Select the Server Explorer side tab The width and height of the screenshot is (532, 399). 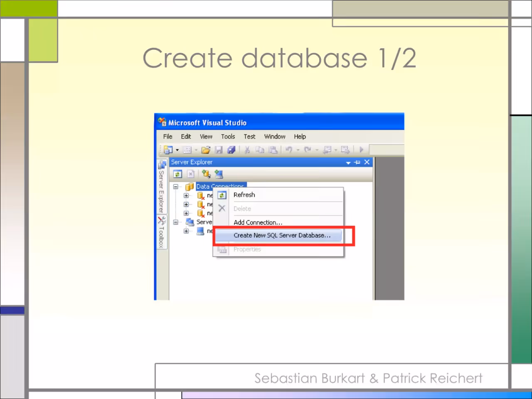click(x=162, y=187)
